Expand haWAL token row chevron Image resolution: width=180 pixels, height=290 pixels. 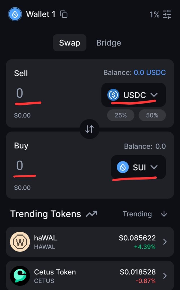tap(165, 242)
